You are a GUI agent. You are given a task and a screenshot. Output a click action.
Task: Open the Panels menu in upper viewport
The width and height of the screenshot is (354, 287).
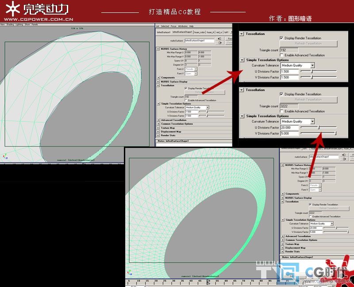(35, 25)
